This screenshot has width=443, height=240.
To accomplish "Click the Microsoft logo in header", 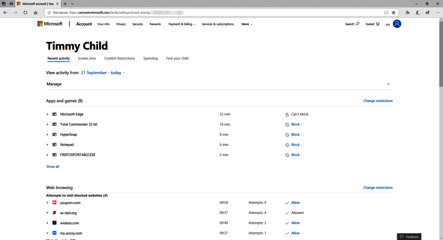I will pyautogui.click(x=50, y=24).
